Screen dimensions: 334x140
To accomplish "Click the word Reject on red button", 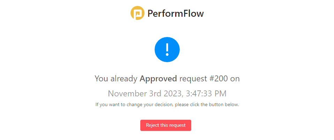I will [151, 125].
